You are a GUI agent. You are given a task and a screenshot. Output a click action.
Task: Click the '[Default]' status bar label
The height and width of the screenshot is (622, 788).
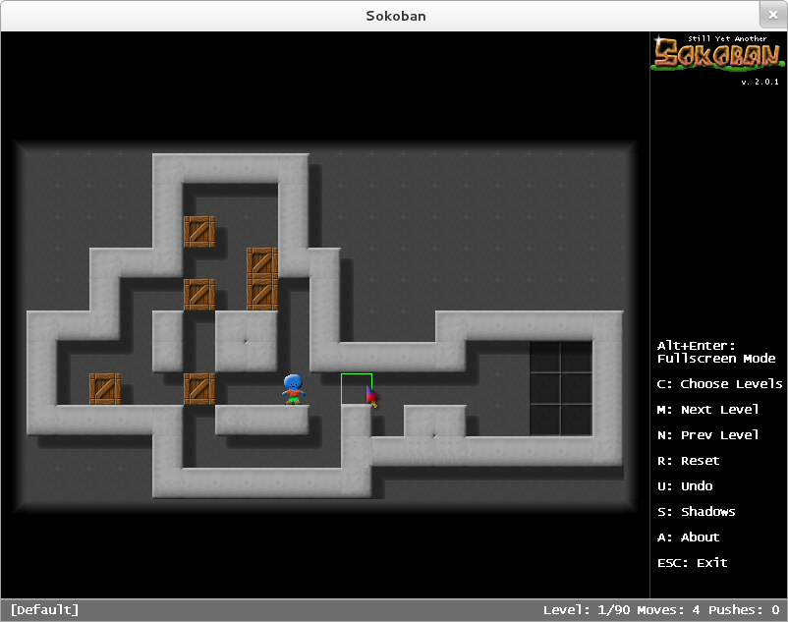coord(45,610)
